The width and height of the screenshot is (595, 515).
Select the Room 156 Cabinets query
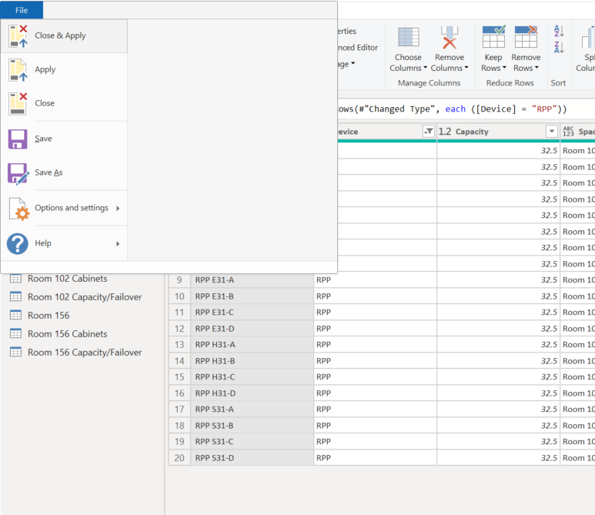click(68, 334)
